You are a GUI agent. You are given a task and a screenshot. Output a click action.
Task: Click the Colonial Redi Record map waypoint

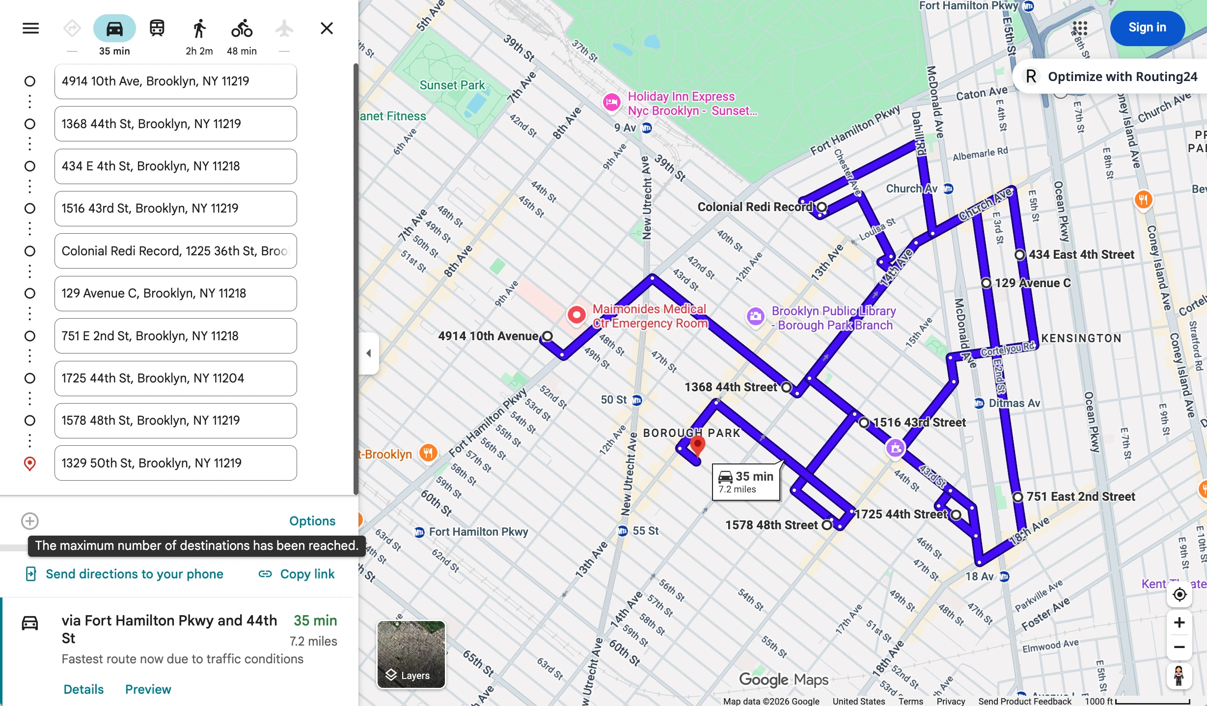click(822, 207)
